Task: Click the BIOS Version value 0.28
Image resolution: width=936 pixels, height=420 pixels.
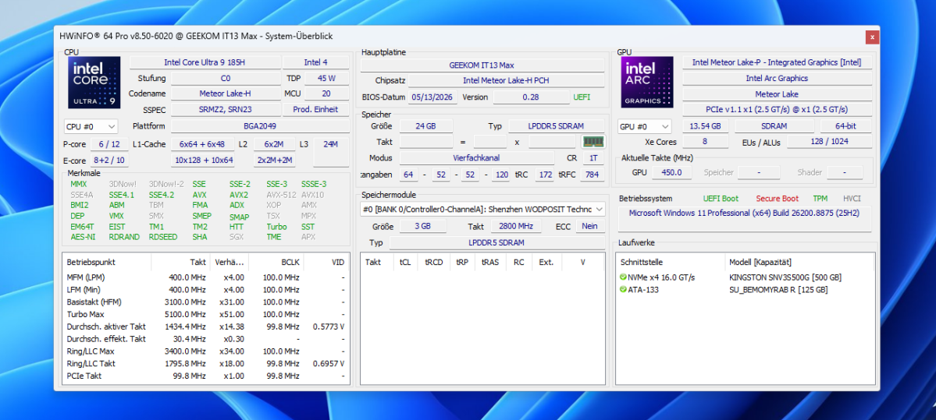Action: pos(532,97)
